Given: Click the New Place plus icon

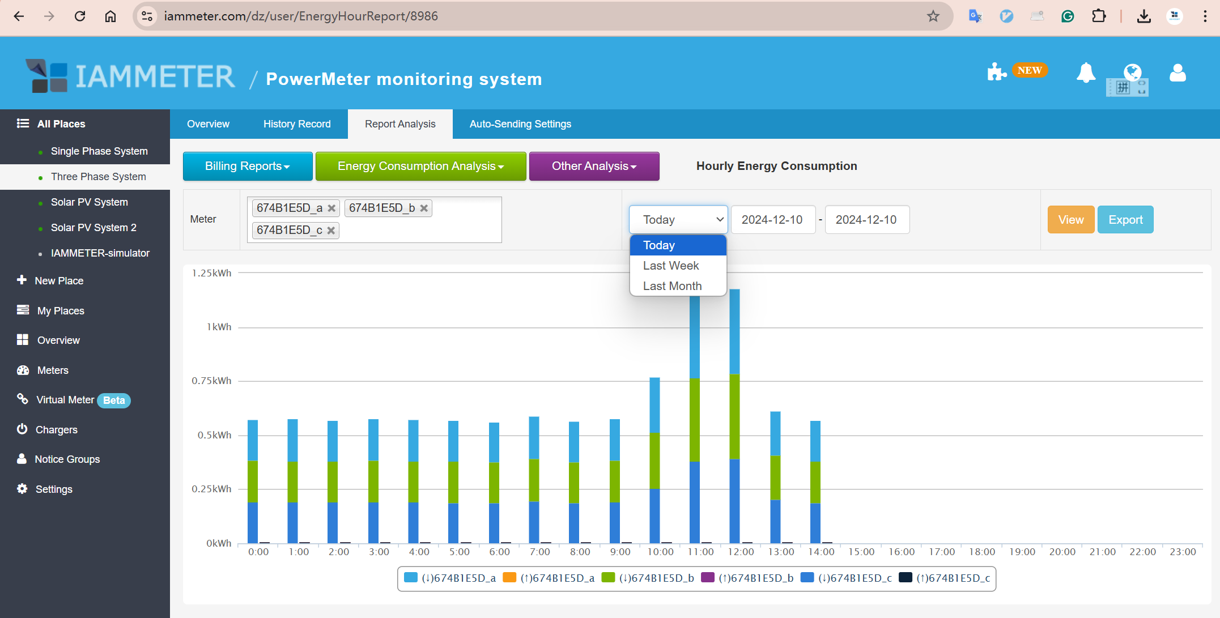Looking at the screenshot, I should tap(22, 280).
